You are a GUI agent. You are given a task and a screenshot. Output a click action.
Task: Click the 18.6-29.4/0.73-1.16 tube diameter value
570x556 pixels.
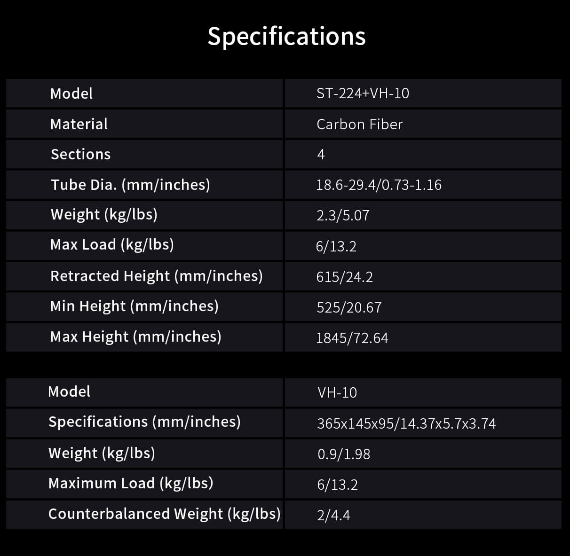(x=379, y=185)
